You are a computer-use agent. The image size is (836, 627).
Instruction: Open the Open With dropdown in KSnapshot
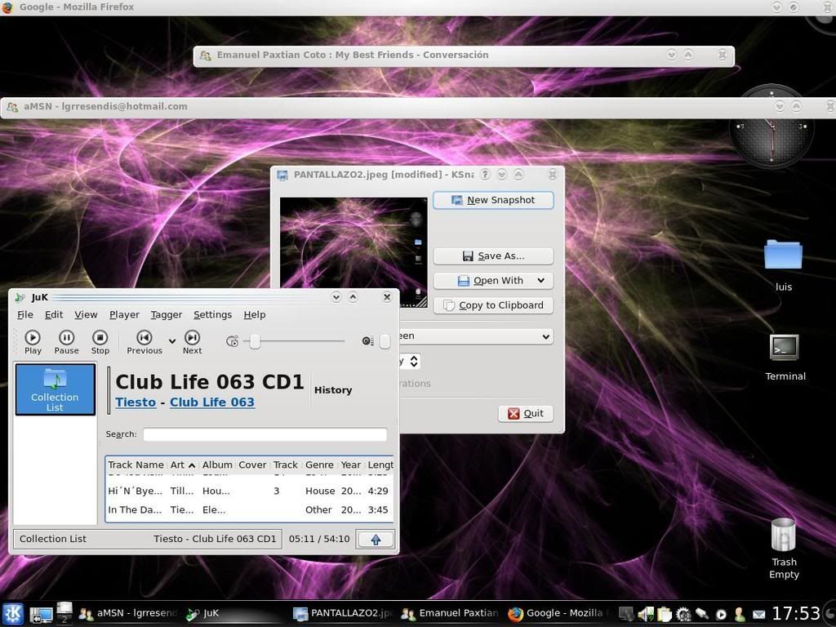[x=493, y=281]
